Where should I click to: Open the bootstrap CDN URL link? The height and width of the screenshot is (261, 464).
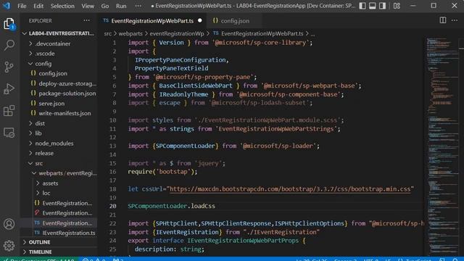290,189
